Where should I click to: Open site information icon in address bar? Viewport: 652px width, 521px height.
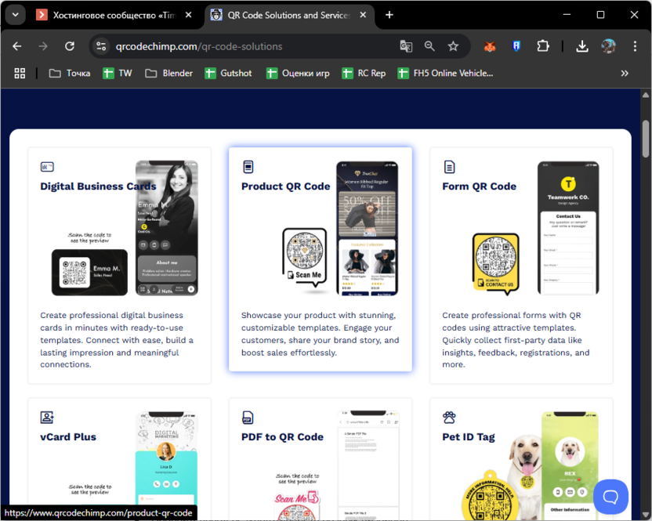click(x=101, y=46)
